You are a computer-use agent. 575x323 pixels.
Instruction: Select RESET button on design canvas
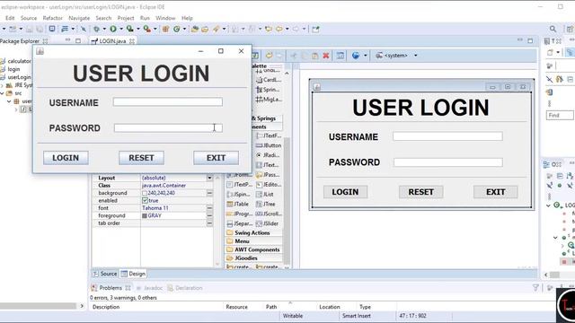pos(421,192)
